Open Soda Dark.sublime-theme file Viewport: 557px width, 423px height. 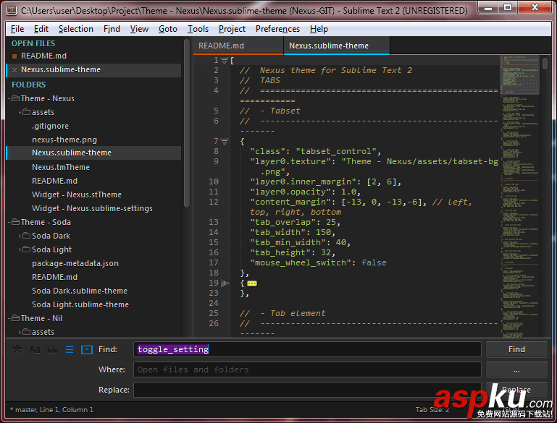click(80, 291)
